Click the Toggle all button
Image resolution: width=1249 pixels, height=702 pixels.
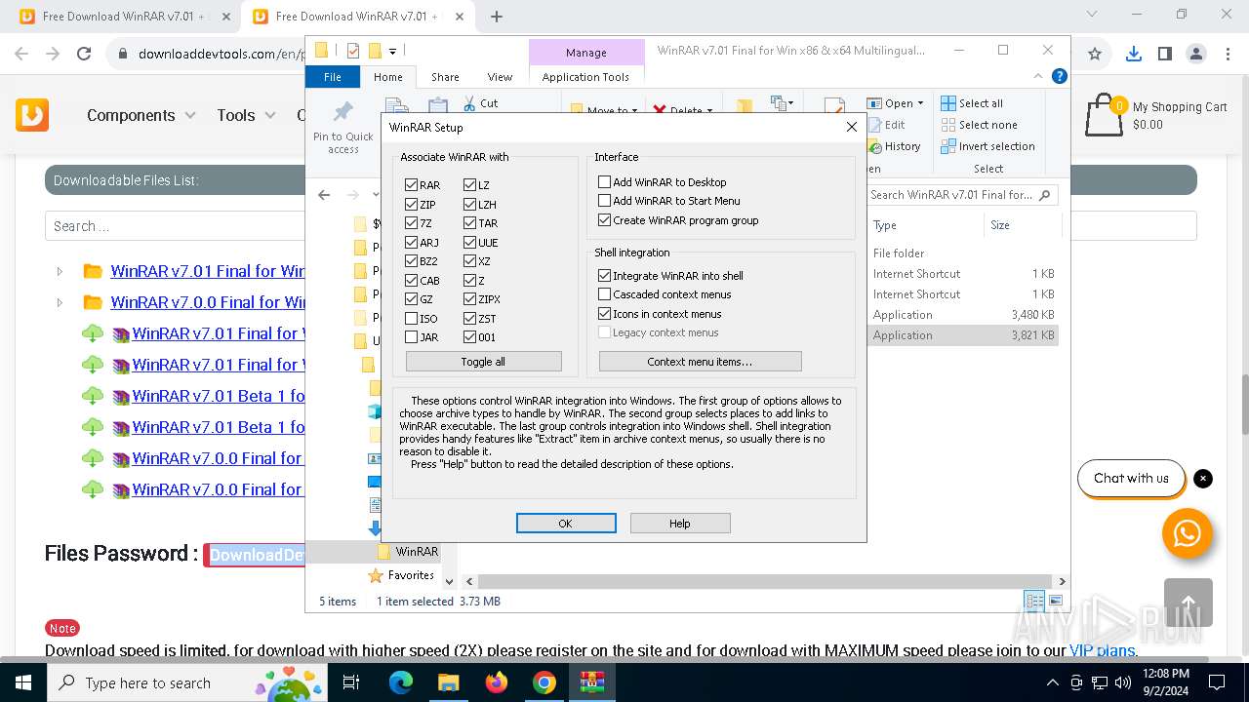point(483,362)
